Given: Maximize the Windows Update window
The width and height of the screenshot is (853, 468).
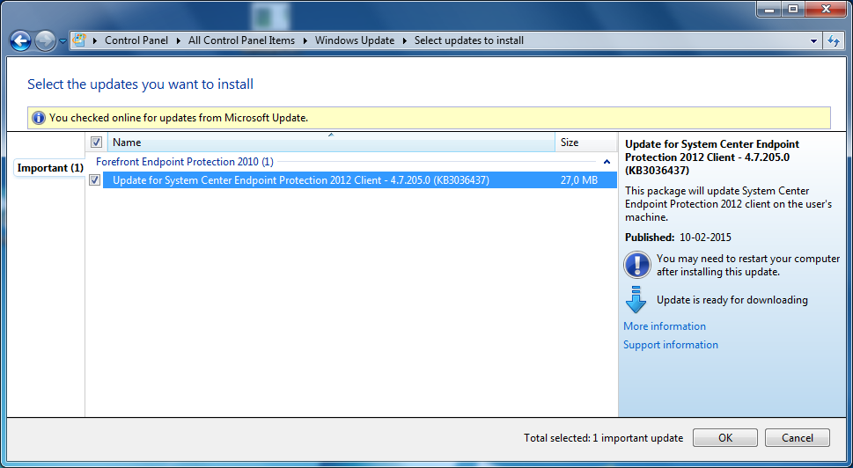Looking at the screenshot, I should (x=793, y=9).
